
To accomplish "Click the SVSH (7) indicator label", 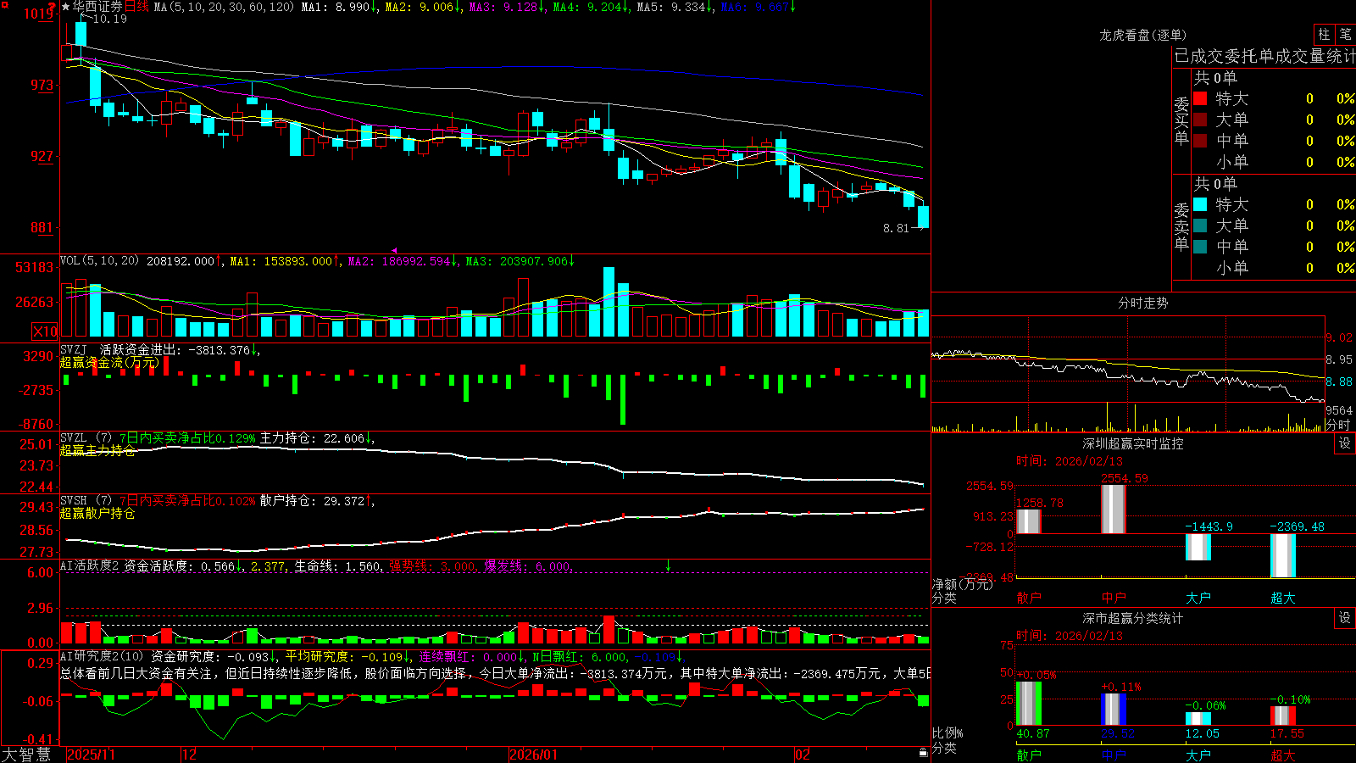I will point(86,501).
